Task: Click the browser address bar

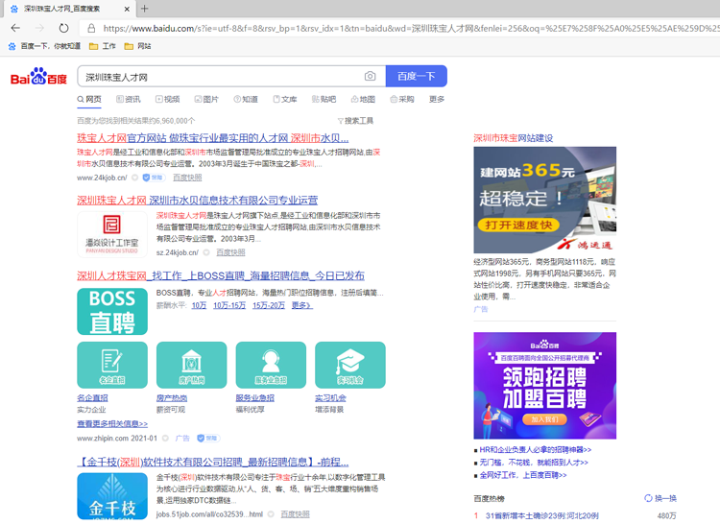Action: [399, 29]
